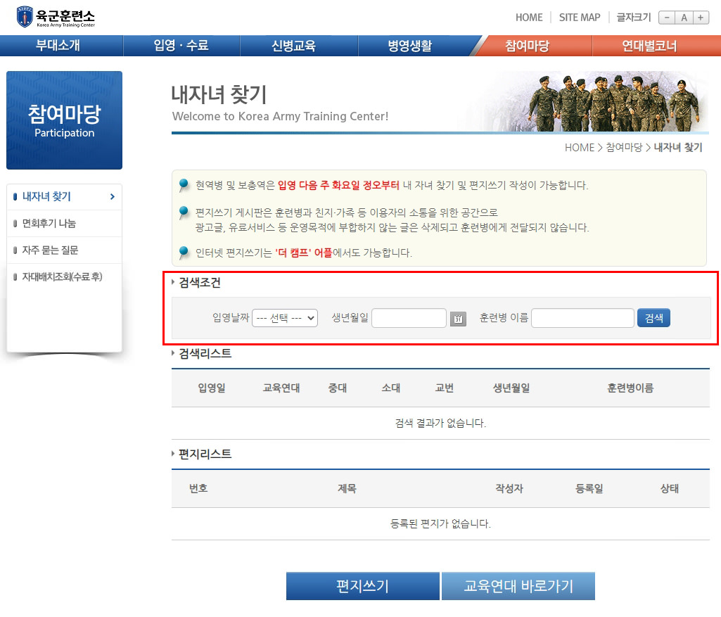Open the 입영날짜 selection dropdown

point(285,318)
